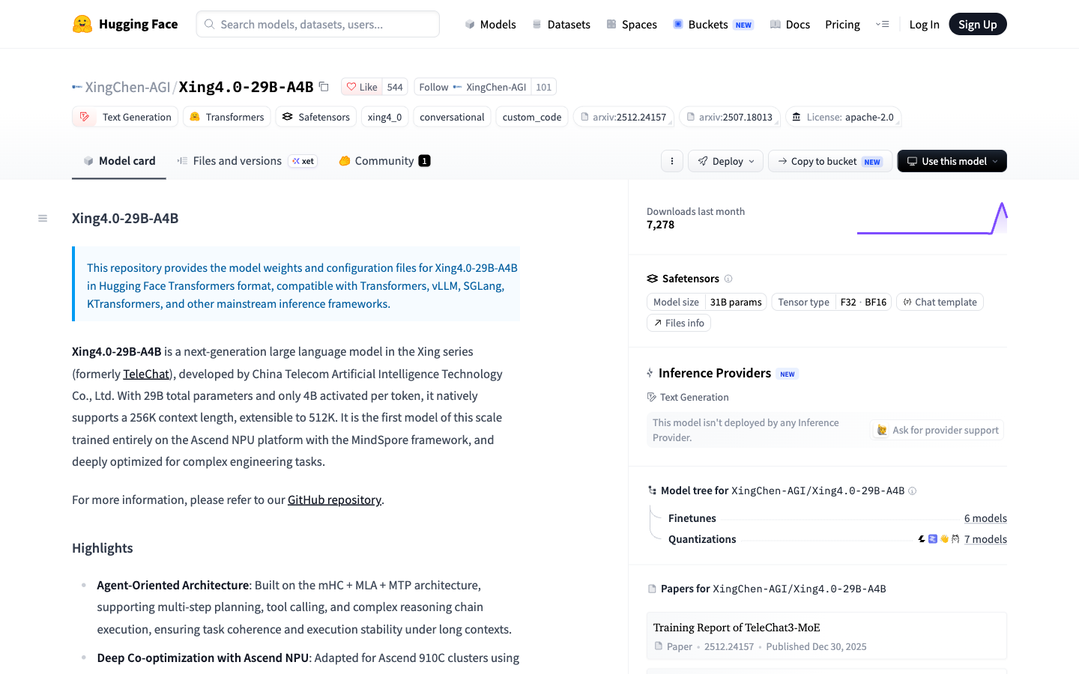1079x674 pixels.
Task: Go to Pricing page
Action: (842, 24)
